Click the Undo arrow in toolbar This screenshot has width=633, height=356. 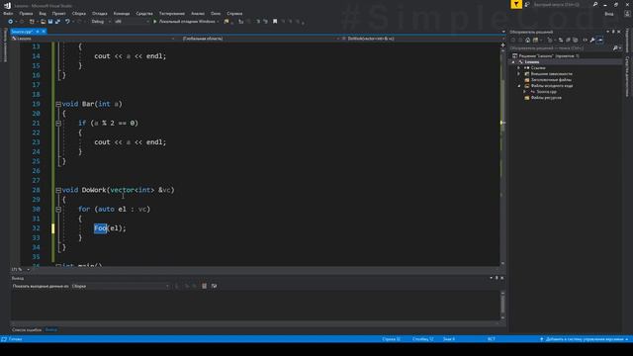click(x=67, y=22)
